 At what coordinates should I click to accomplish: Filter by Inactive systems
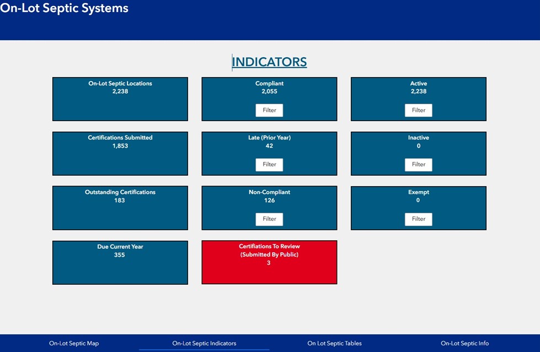tap(419, 165)
